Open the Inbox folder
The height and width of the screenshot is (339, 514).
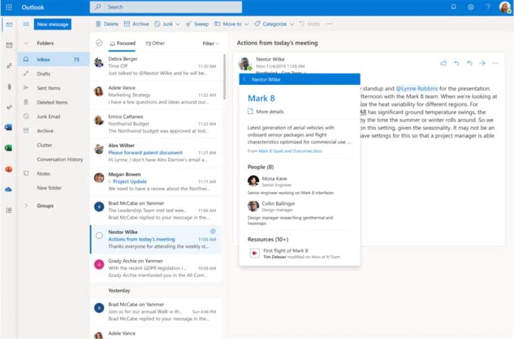pos(54,59)
